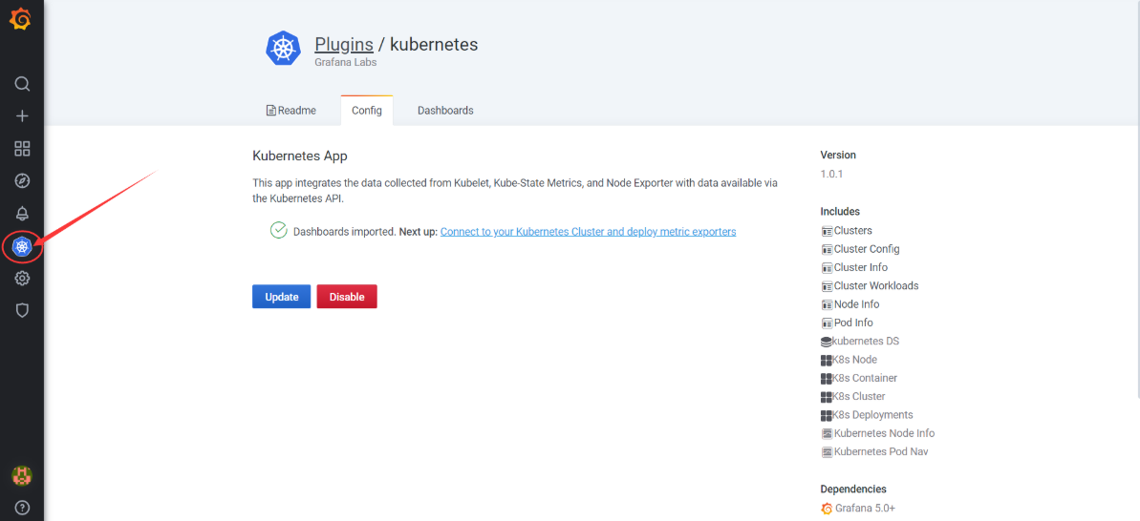
Task: Open the Alerting bell icon
Action: point(23,214)
